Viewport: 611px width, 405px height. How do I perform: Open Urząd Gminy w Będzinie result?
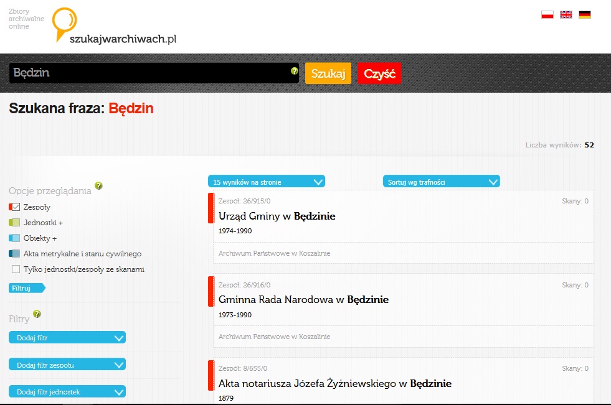(277, 216)
